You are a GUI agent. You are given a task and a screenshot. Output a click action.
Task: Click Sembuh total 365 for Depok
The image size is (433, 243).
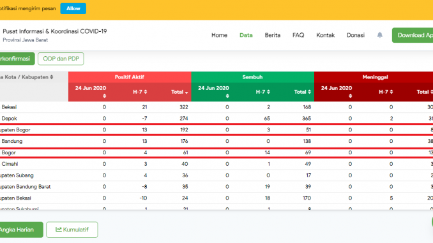click(x=307, y=119)
